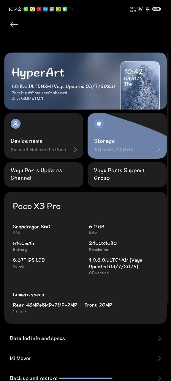Open the Storage details chevron
171x381 pixels.
159,149
